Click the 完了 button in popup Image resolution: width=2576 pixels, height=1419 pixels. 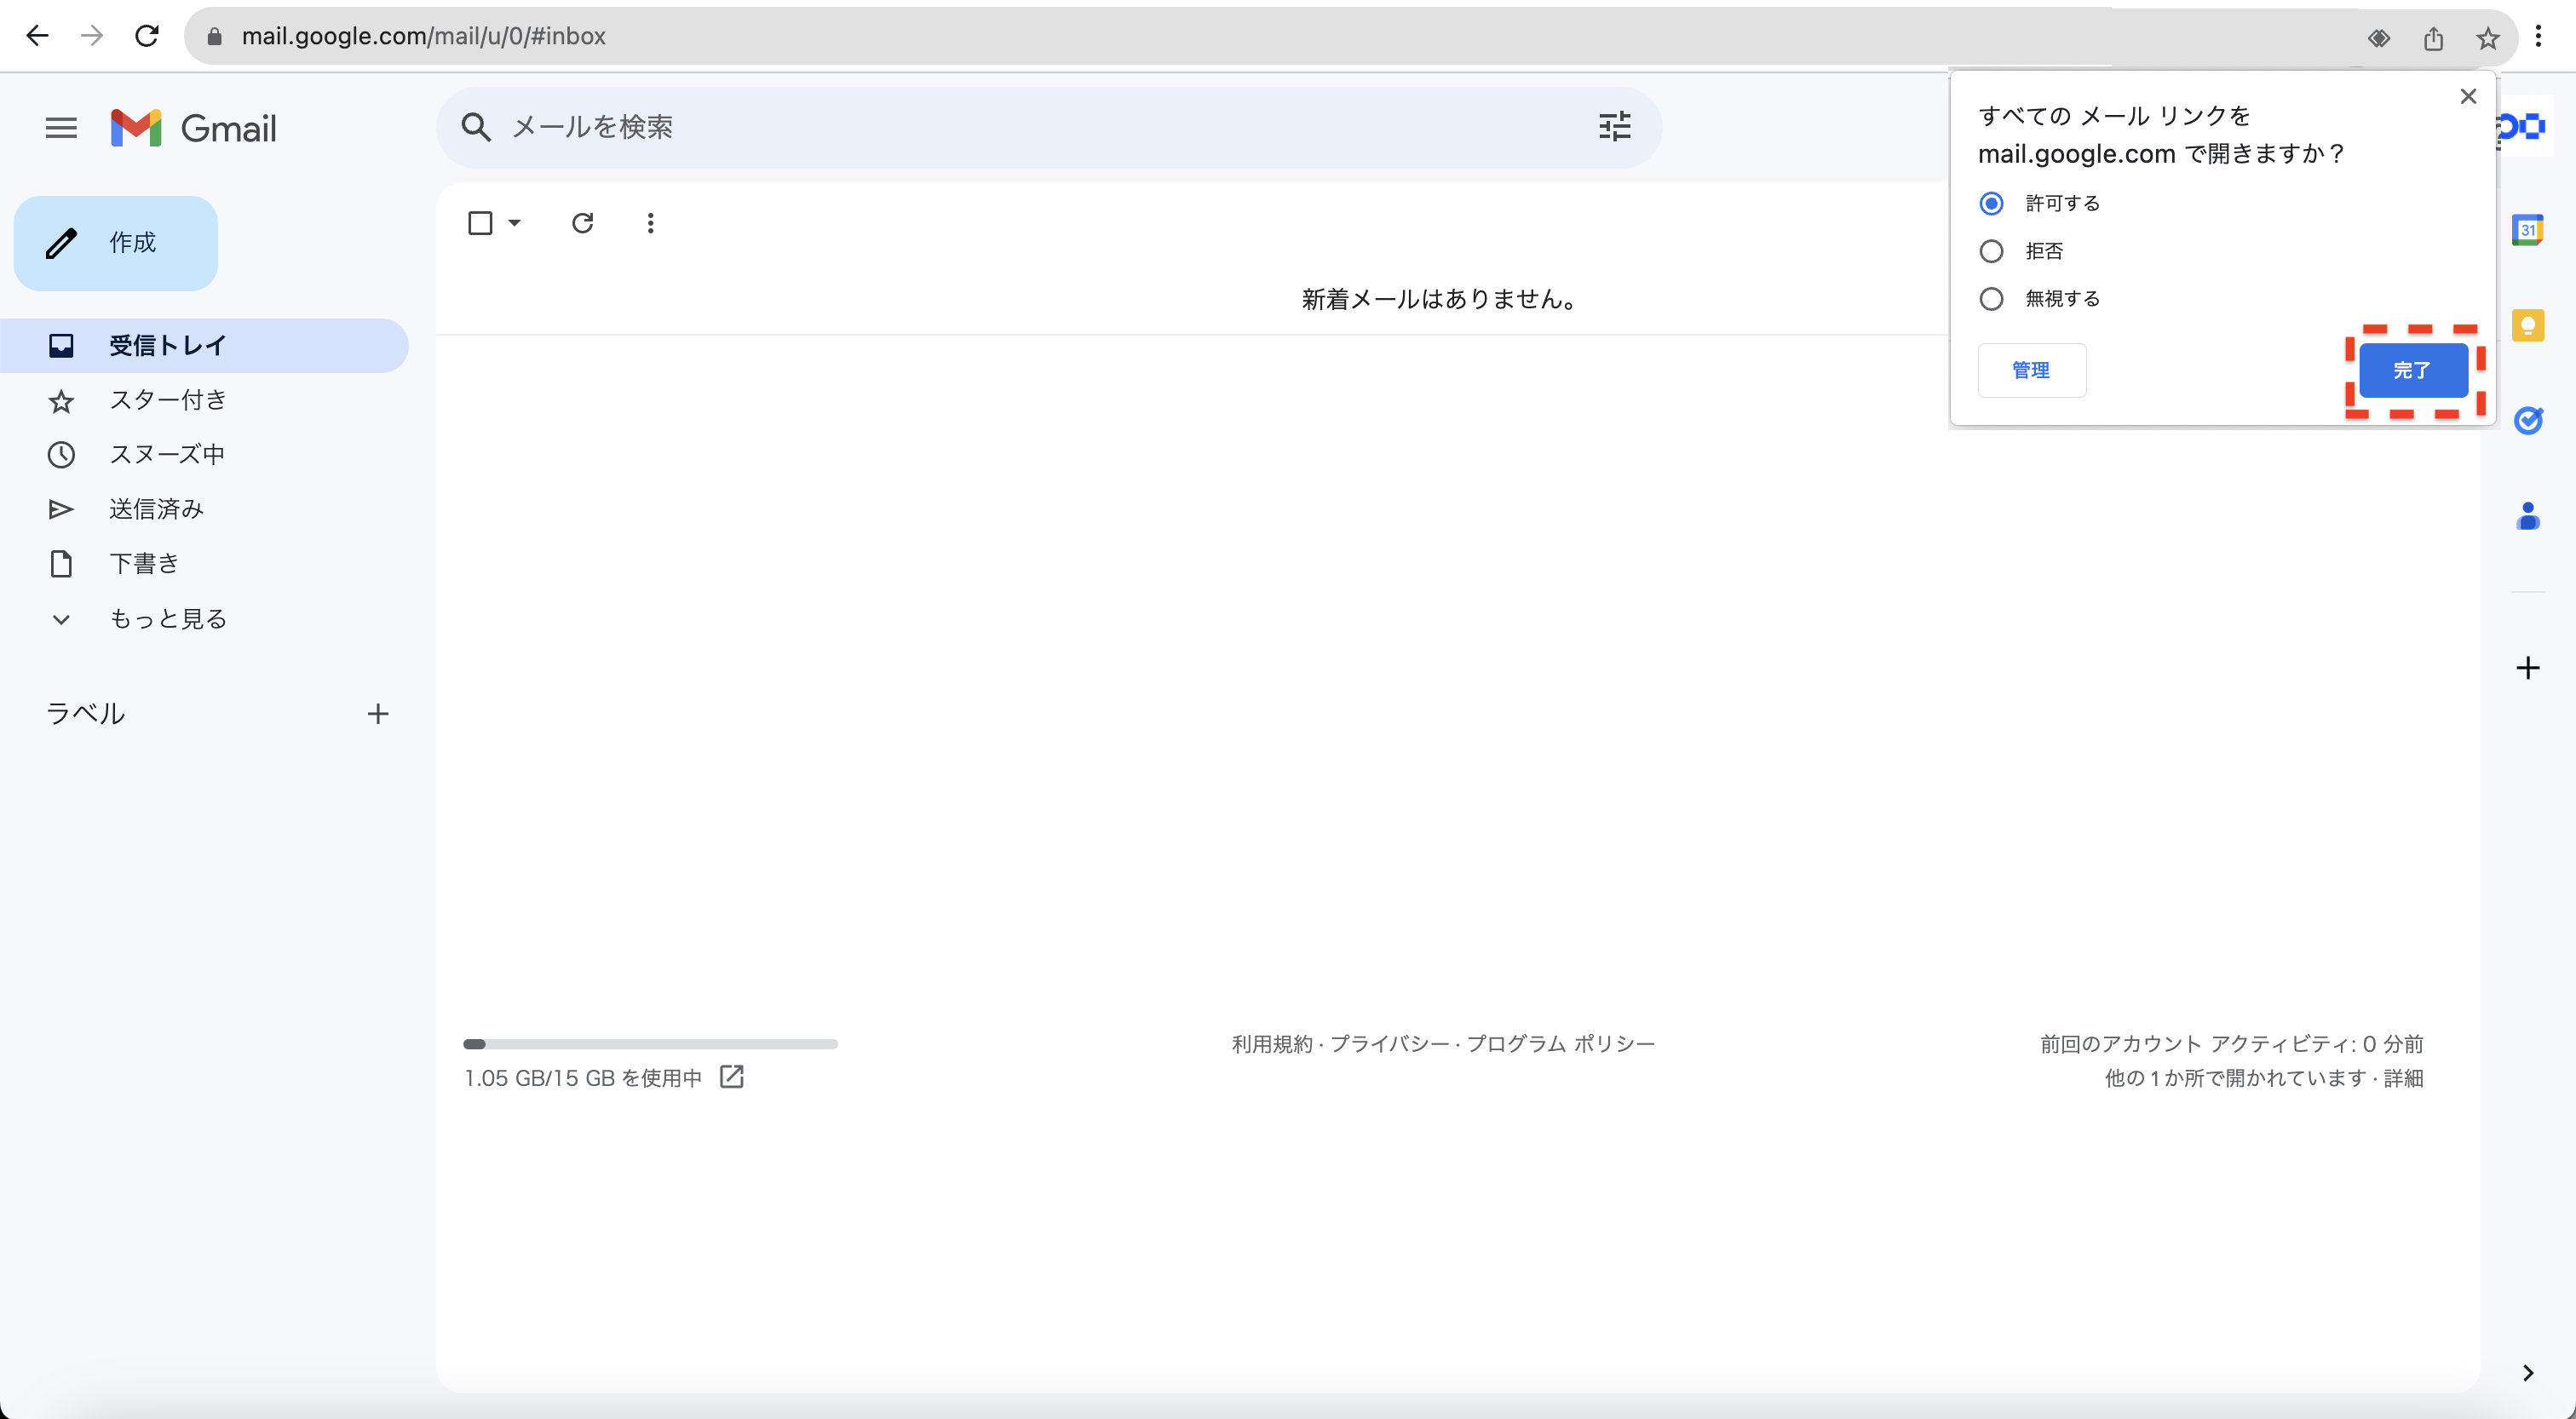point(2412,371)
